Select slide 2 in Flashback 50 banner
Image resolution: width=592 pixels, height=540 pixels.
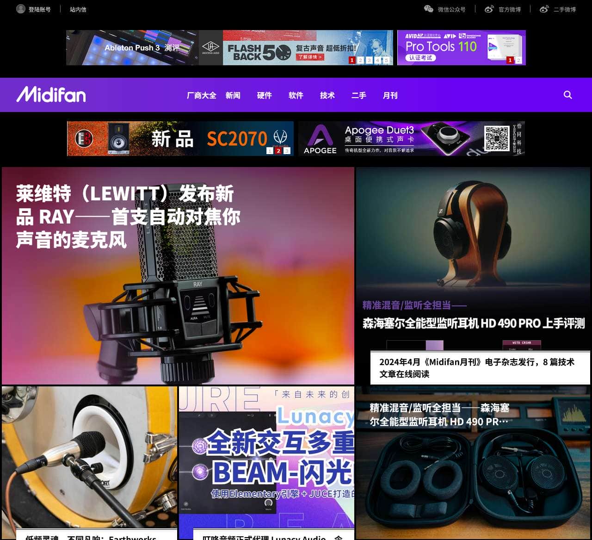[361, 60]
